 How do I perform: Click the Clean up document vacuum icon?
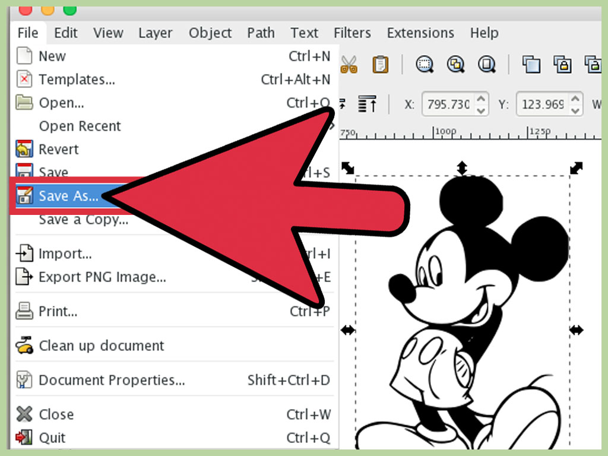coord(24,345)
